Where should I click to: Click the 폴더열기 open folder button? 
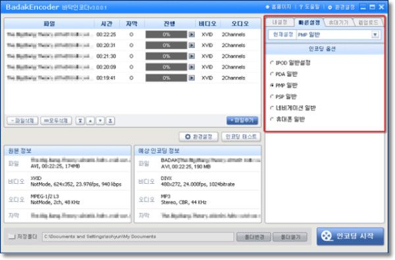coord(290,237)
